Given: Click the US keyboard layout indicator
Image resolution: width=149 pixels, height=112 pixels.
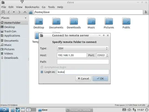Looking at the screenshot, I should pos(124,110).
